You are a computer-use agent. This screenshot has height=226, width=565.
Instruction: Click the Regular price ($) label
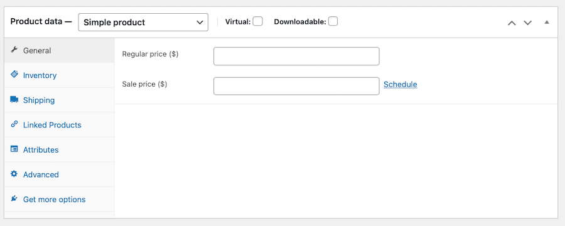pyautogui.click(x=150, y=54)
